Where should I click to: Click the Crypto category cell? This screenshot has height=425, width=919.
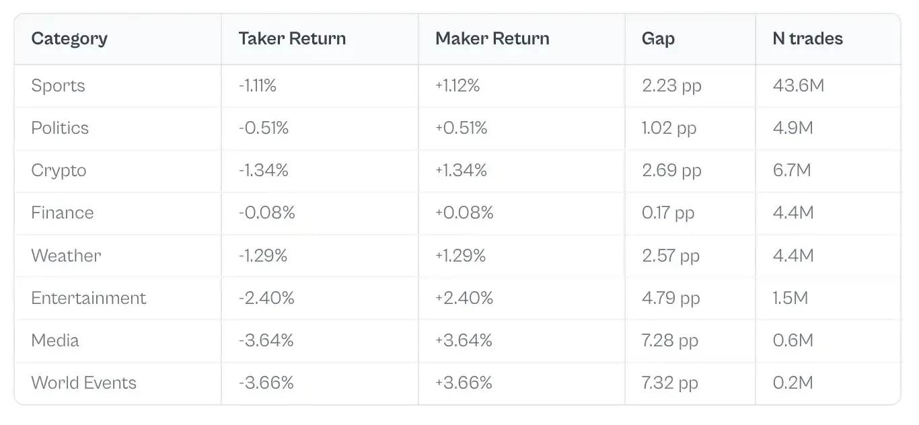[x=59, y=170]
